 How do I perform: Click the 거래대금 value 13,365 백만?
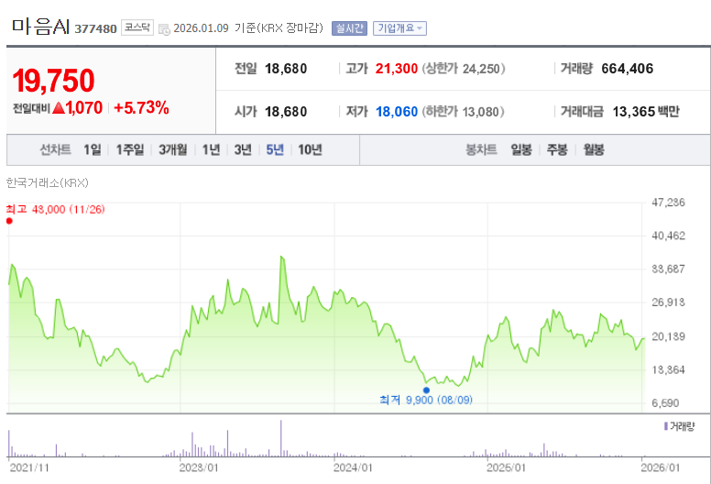click(646, 112)
